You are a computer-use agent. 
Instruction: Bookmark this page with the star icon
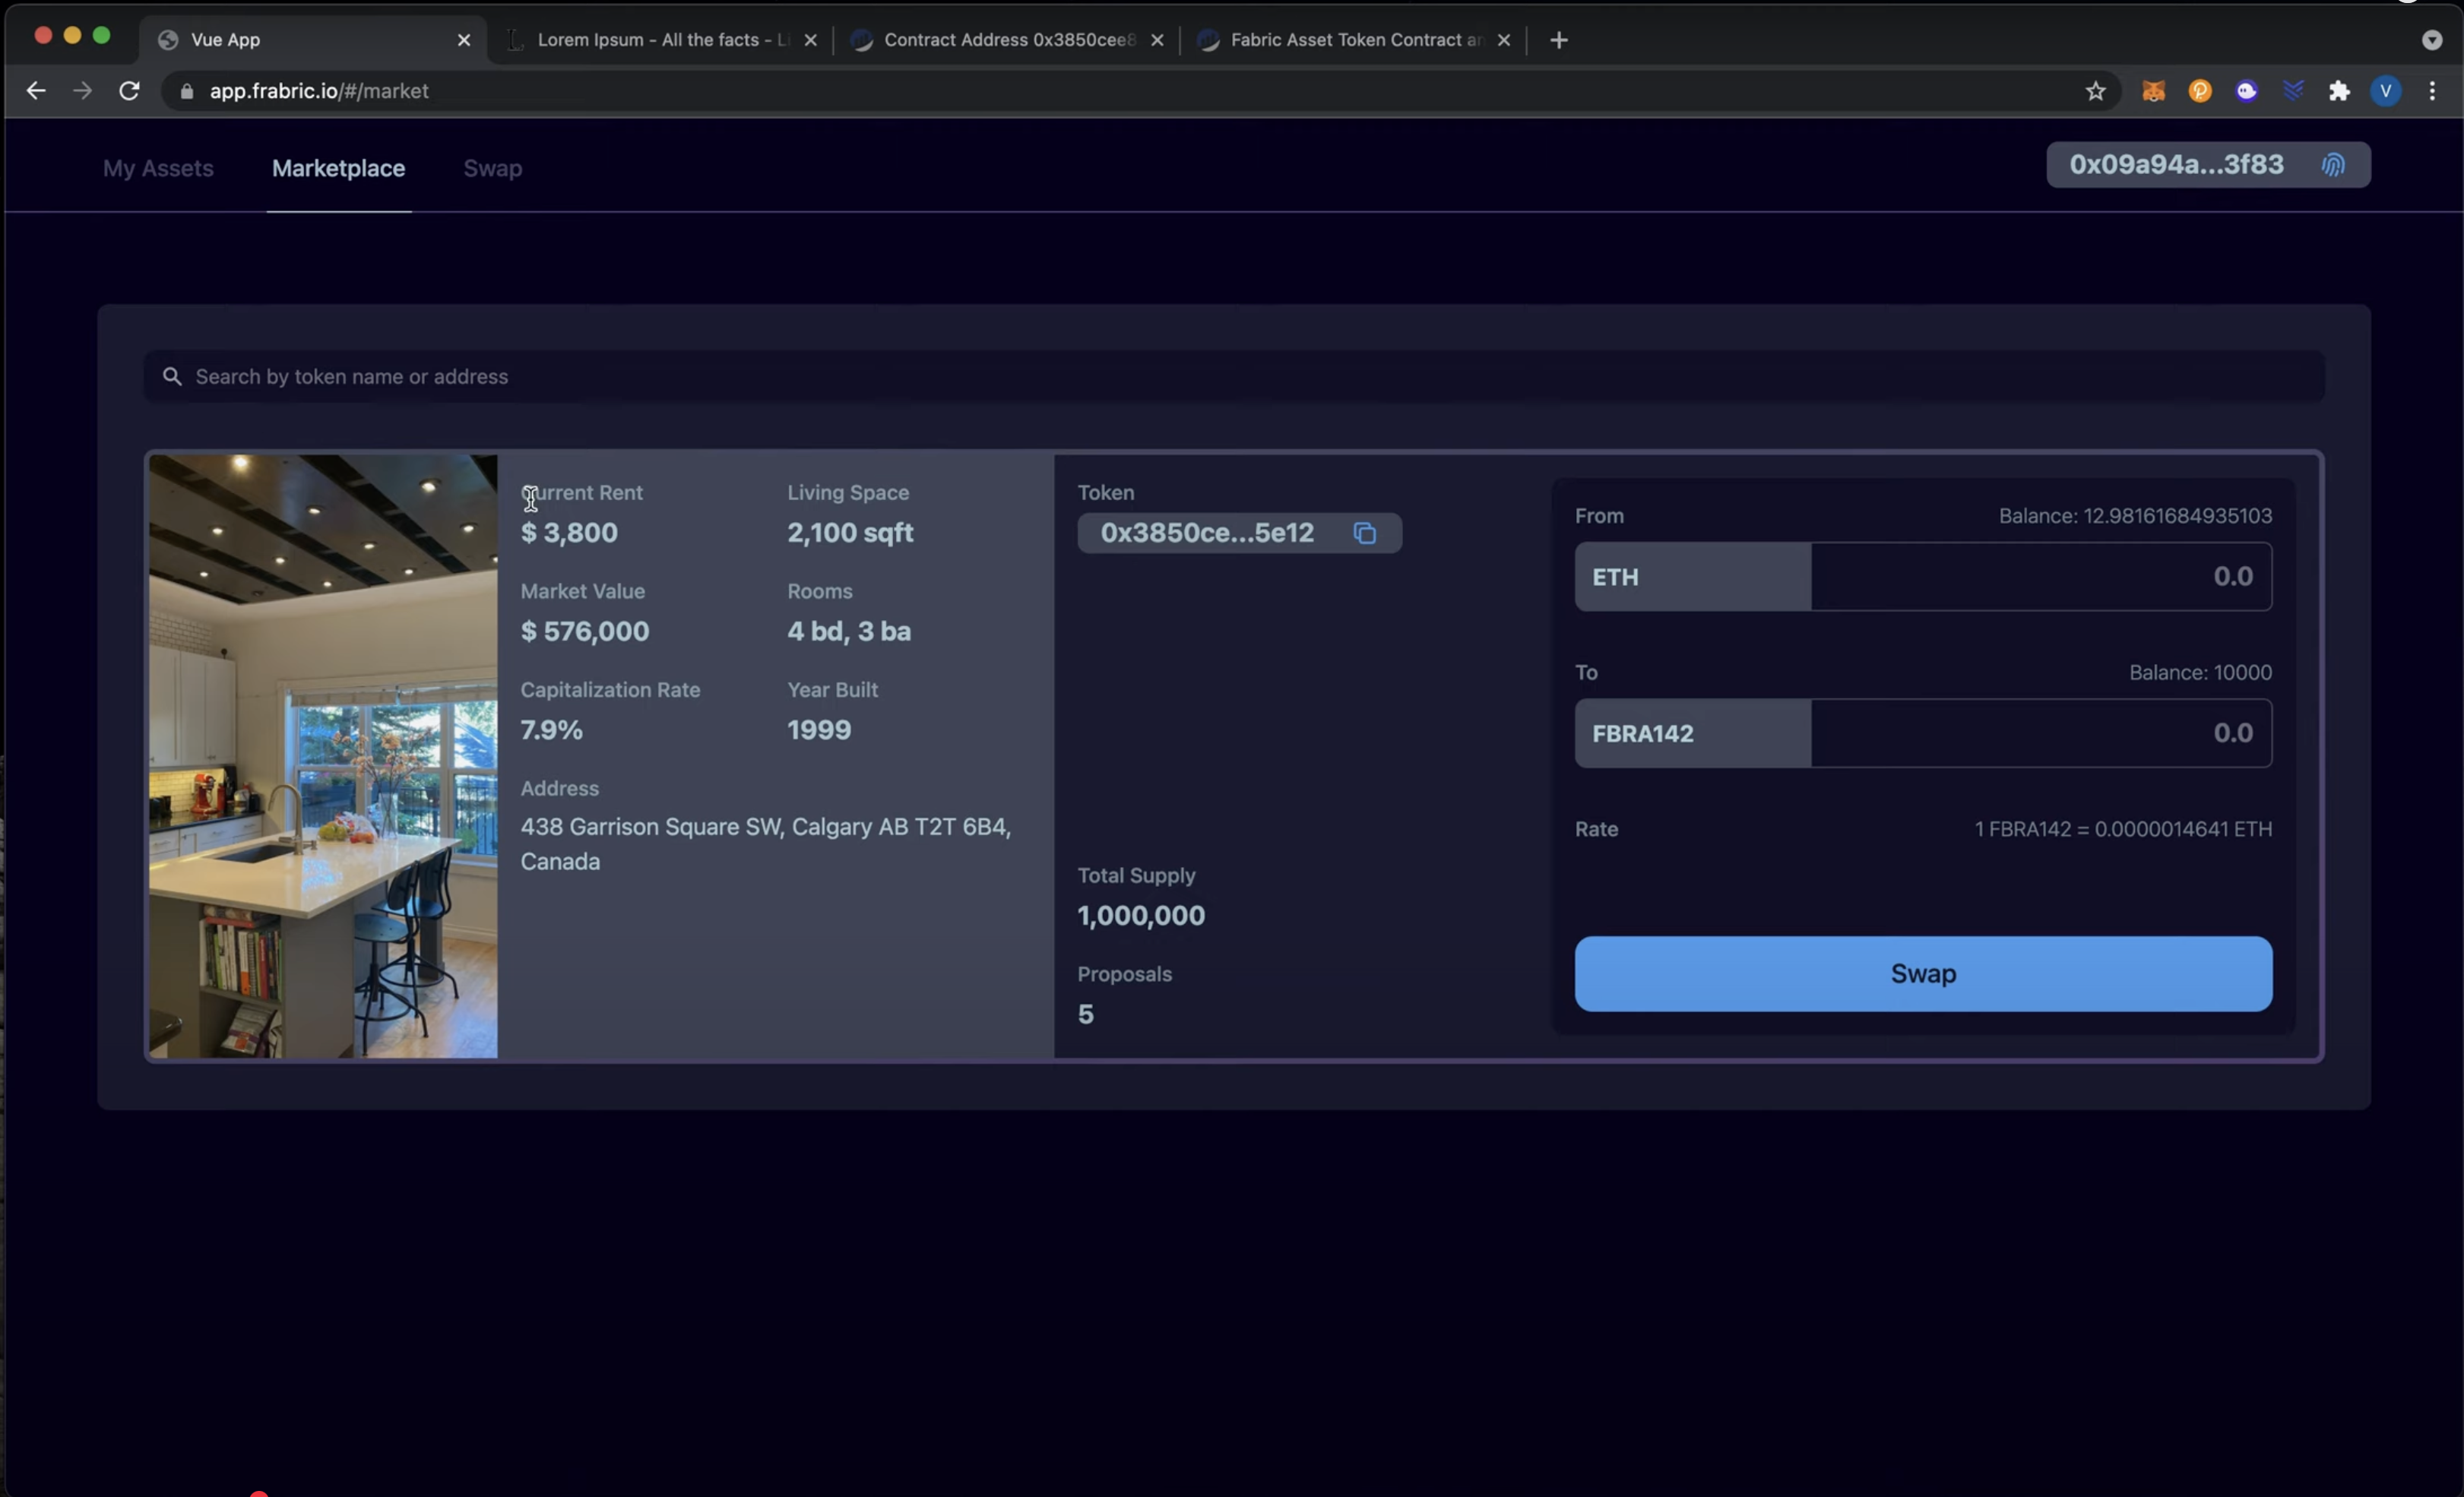(2096, 91)
